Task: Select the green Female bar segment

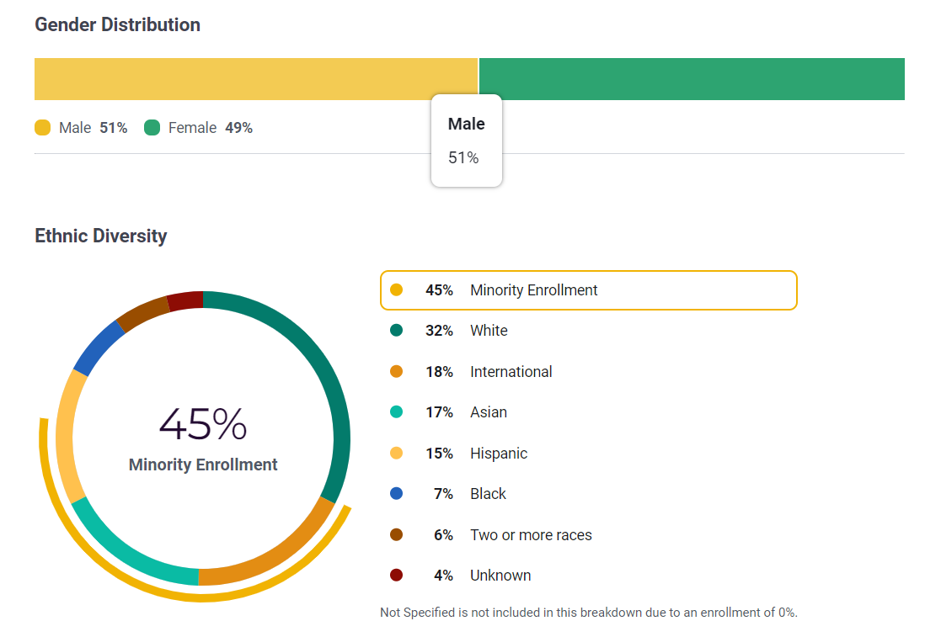Action: 691,79
